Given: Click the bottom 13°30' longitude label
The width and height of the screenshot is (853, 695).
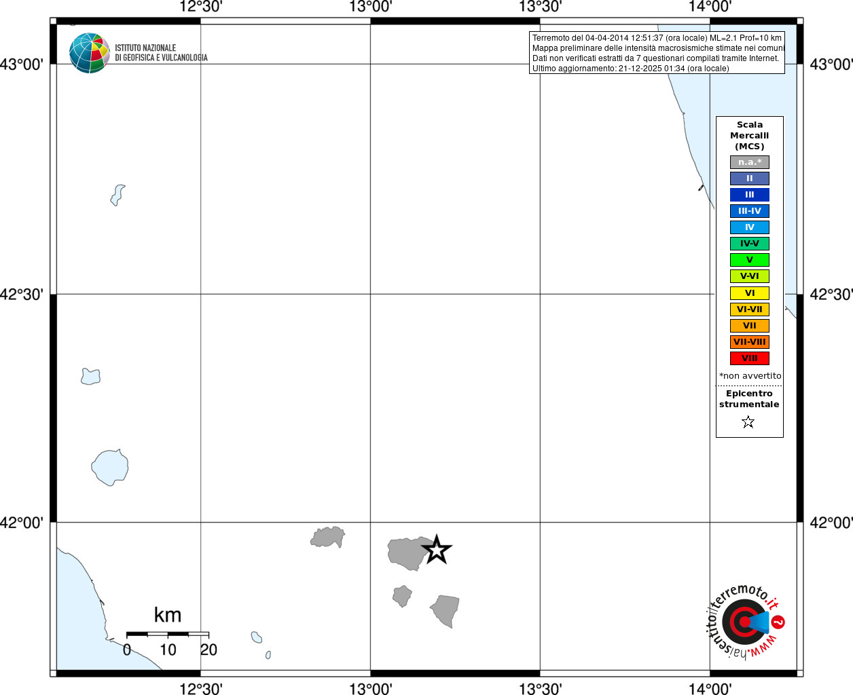Looking at the screenshot, I should [x=540, y=688].
